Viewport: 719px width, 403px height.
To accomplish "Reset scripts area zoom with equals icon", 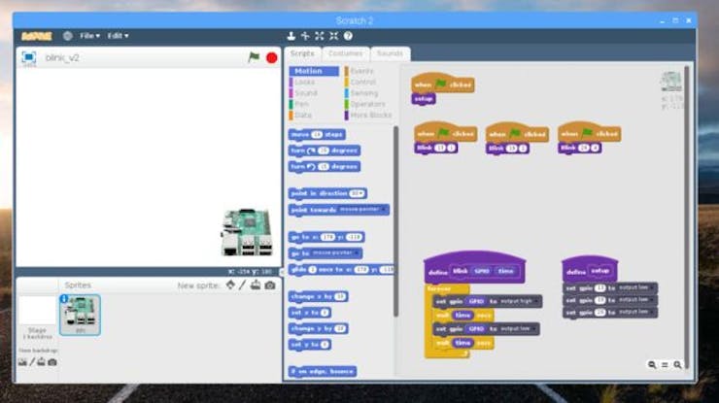I will pos(665,365).
